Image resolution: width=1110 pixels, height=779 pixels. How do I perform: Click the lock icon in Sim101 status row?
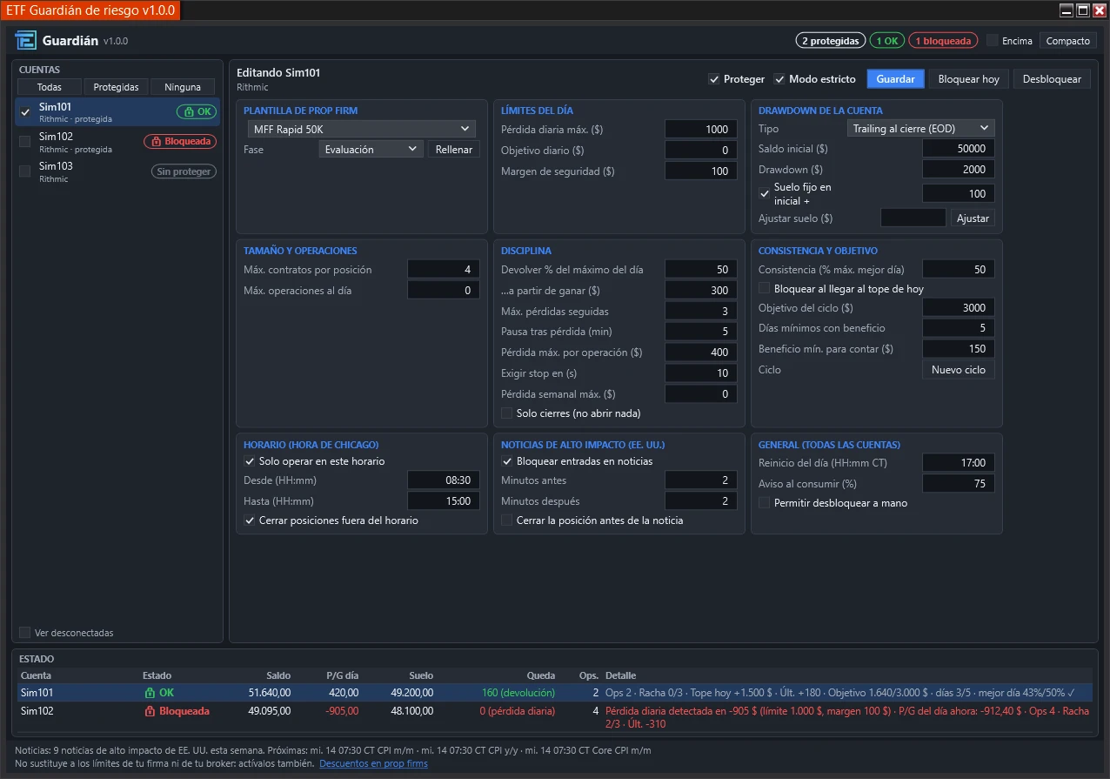tap(150, 693)
